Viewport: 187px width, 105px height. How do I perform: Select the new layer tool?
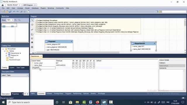tap(32, 34)
